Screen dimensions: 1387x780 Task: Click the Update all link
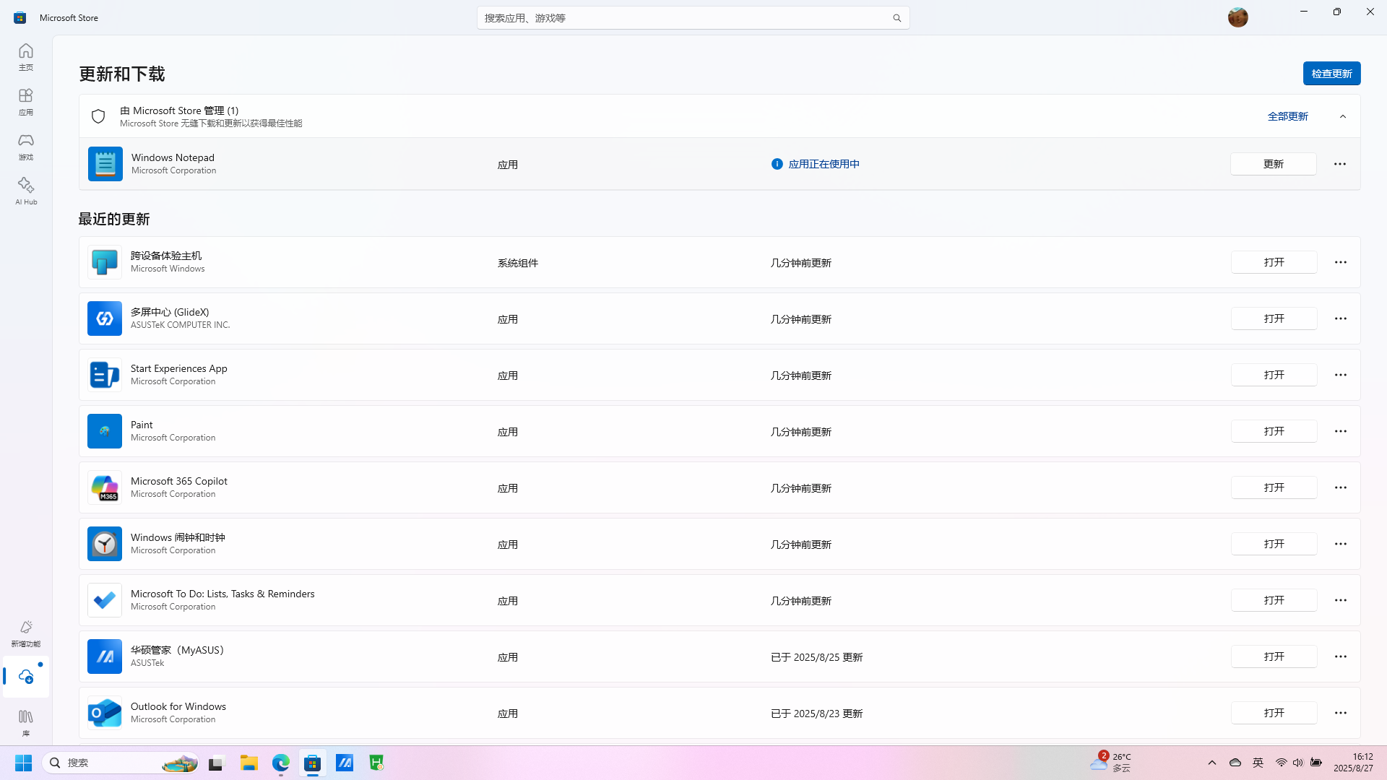point(1287,116)
